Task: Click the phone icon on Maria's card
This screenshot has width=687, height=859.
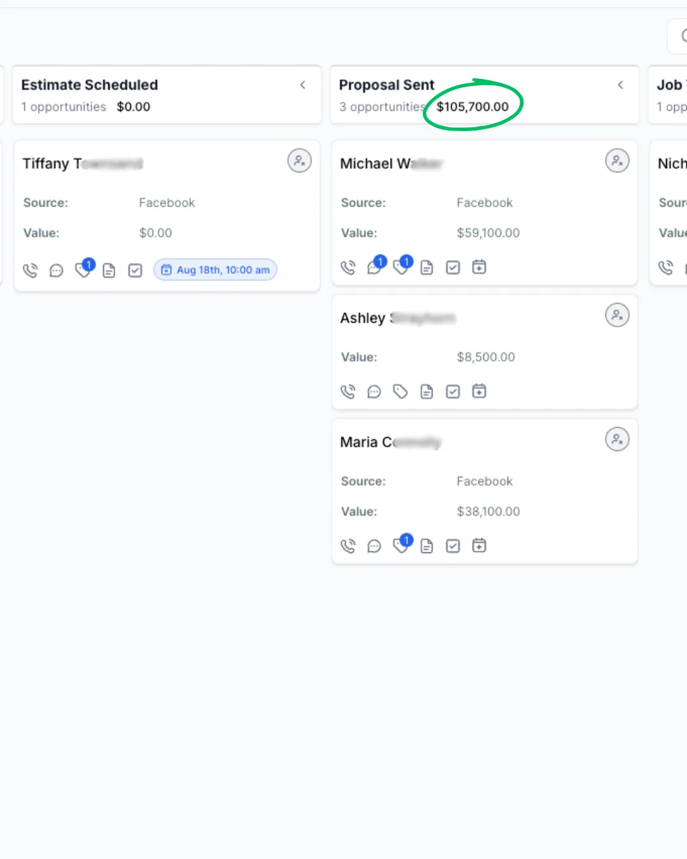Action: (x=348, y=546)
